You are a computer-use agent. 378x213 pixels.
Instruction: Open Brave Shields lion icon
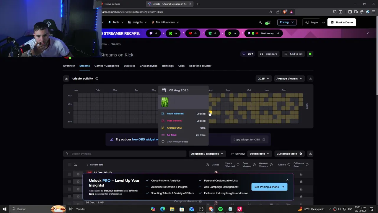tap(285, 12)
